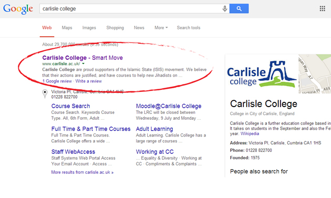This screenshot has height=198, width=331.
Task: Switch to the Maps tab
Action: point(67,28)
